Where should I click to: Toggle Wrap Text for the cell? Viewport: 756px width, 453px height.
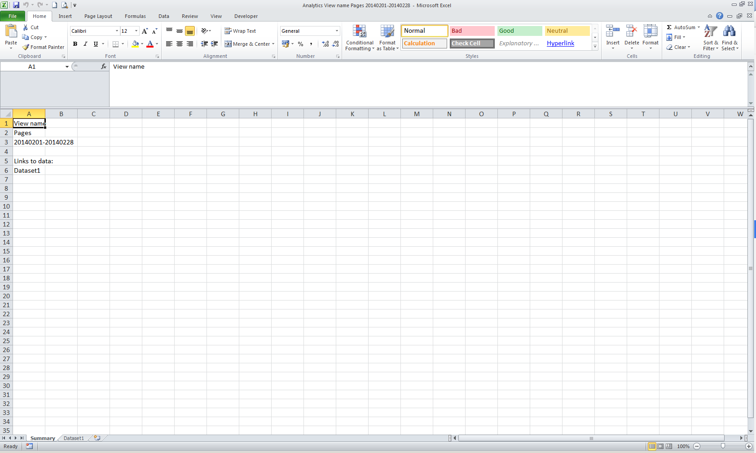(x=240, y=31)
